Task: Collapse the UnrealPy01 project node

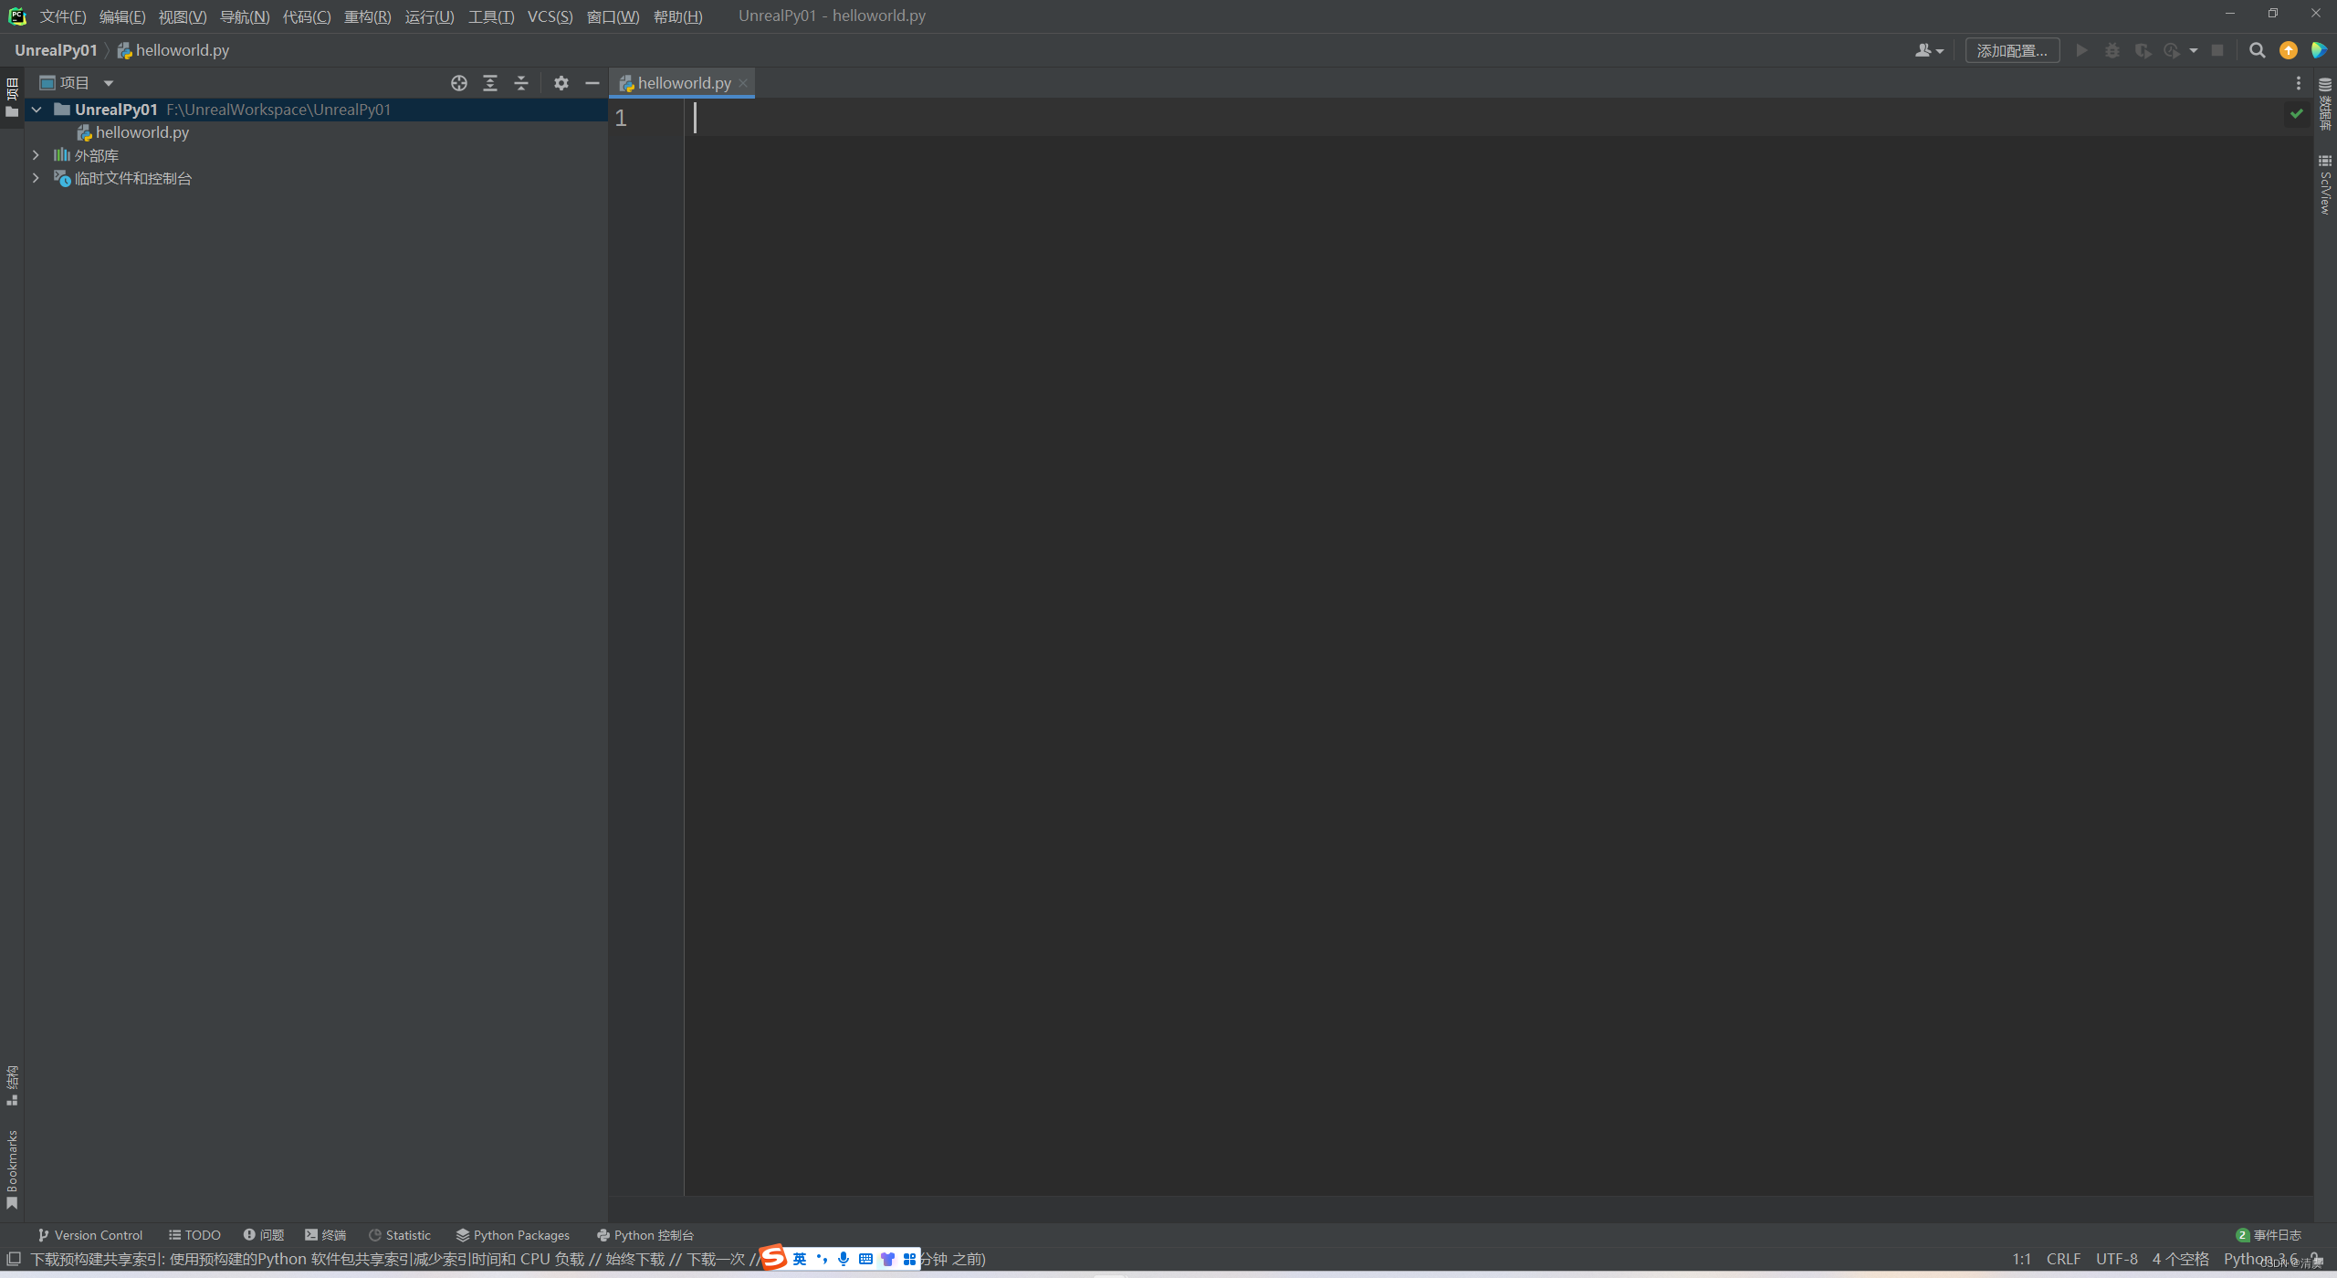Action: (36, 109)
